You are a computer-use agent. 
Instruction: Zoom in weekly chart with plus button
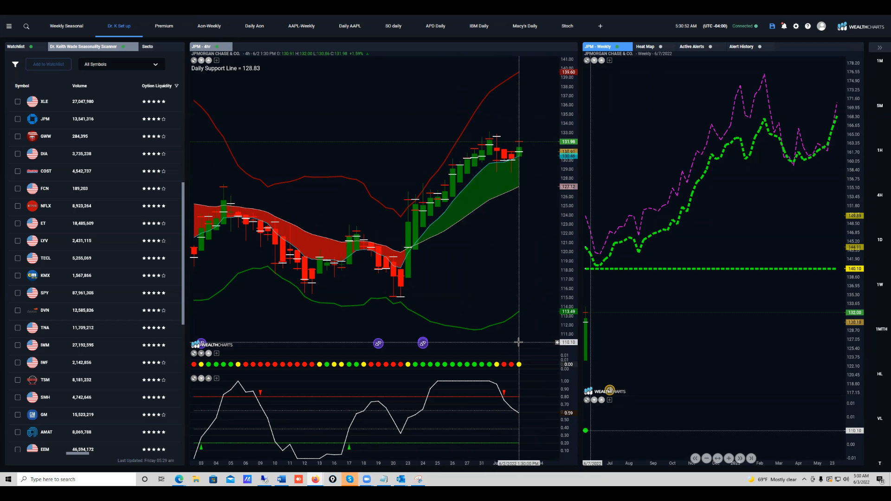pos(729,458)
